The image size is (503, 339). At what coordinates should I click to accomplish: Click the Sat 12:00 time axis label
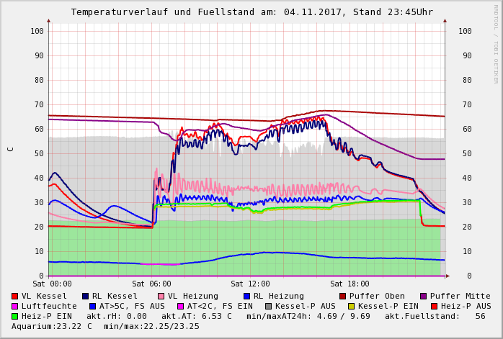coord(250,284)
